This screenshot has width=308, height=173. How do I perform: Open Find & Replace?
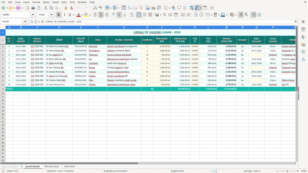point(95,8)
